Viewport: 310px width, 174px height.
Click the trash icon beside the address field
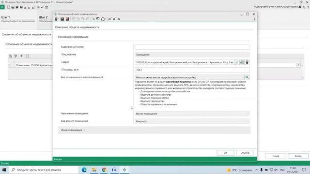(x=247, y=62)
